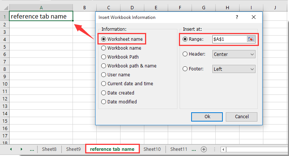This screenshot has width=289, height=156.
Task: Open the Sheet8 tab
Action: click(49, 149)
